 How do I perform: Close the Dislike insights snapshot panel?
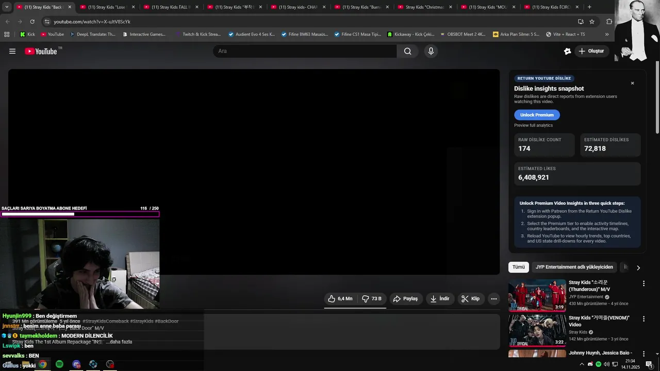633,83
